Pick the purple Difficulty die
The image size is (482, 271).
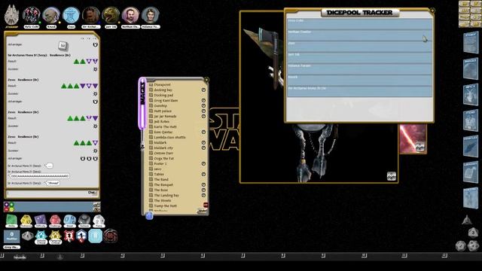tap(41, 221)
